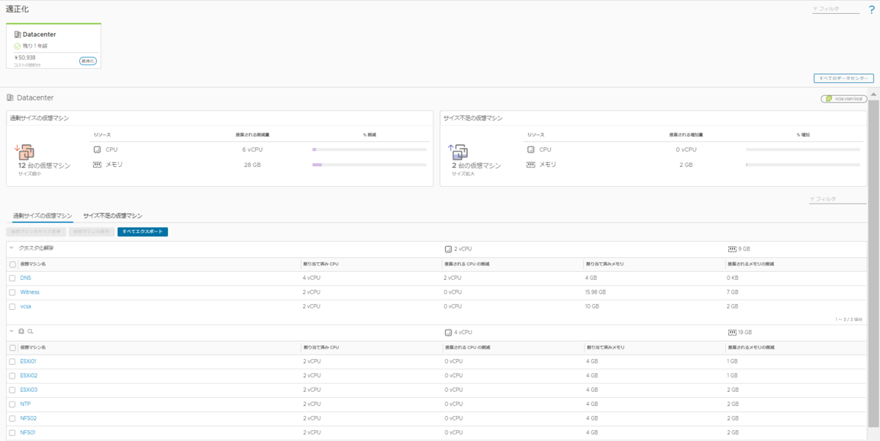Open the DNS virtual machine link

(26, 278)
